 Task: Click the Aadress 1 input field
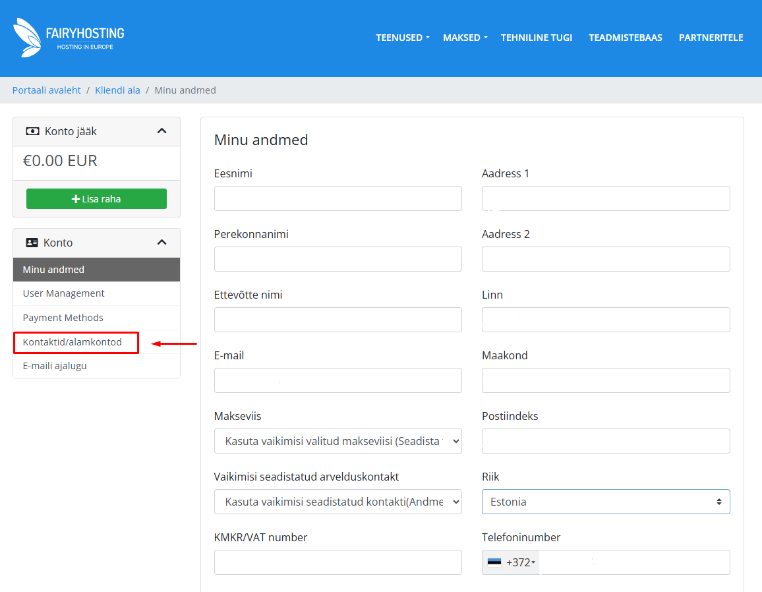coord(606,198)
